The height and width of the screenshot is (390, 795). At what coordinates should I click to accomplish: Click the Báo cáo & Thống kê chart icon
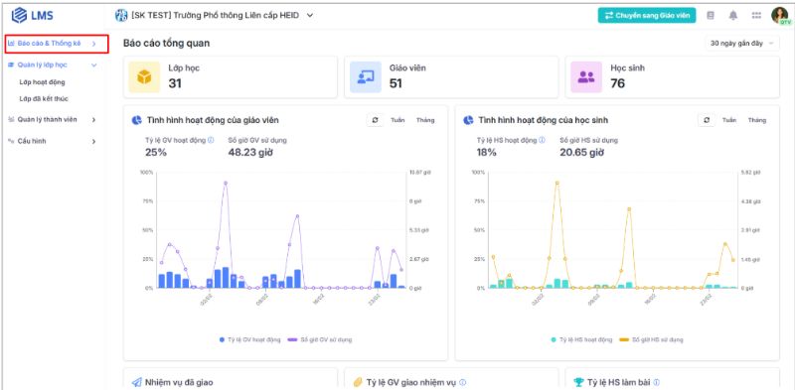click(x=11, y=44)
